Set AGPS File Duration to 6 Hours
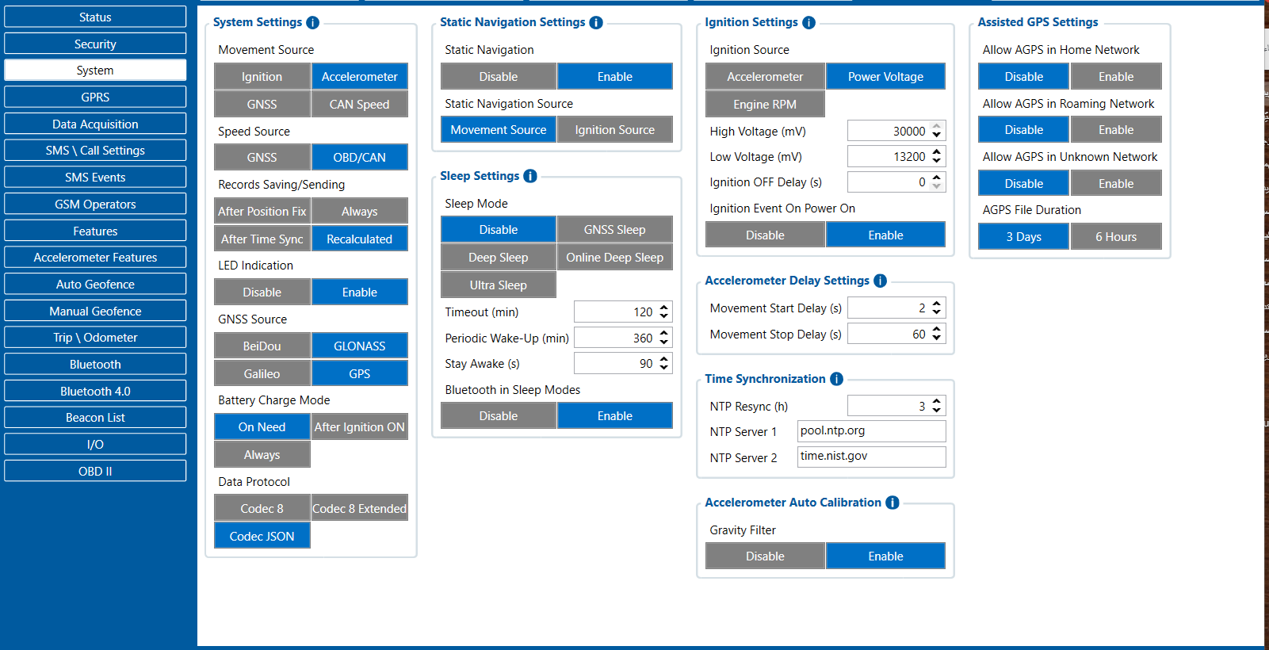Viewport: 1269px width, 650px height. 1115,237
